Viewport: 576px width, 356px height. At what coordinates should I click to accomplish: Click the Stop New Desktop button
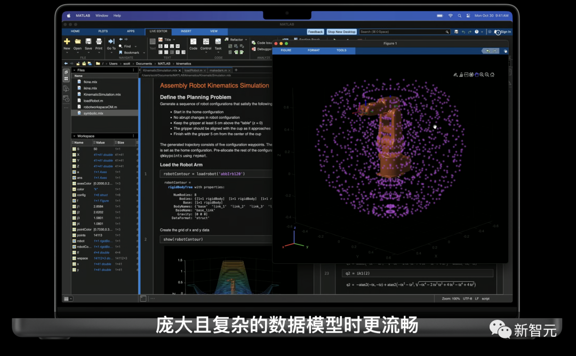[342, 32]
